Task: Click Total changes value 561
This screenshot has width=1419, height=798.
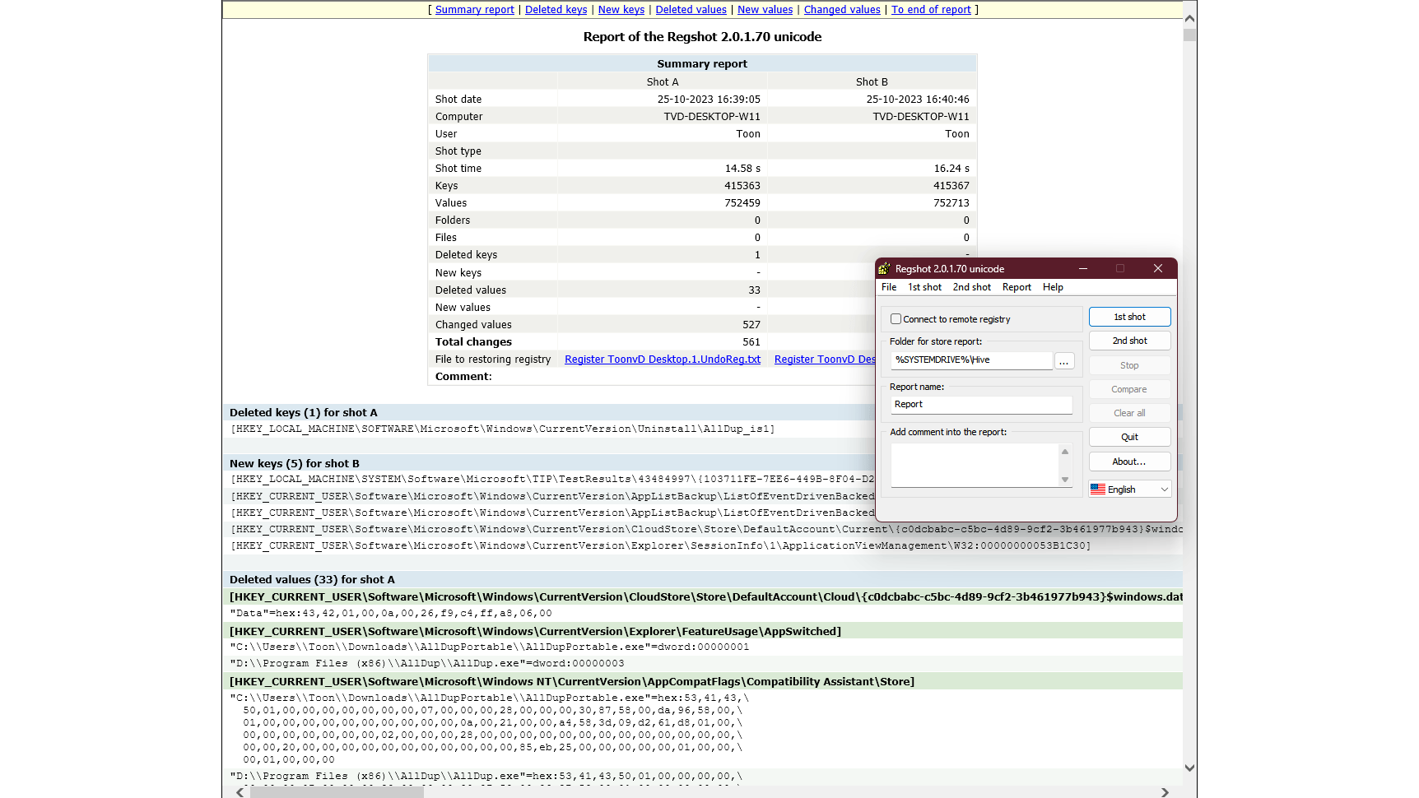Action: 751,342
